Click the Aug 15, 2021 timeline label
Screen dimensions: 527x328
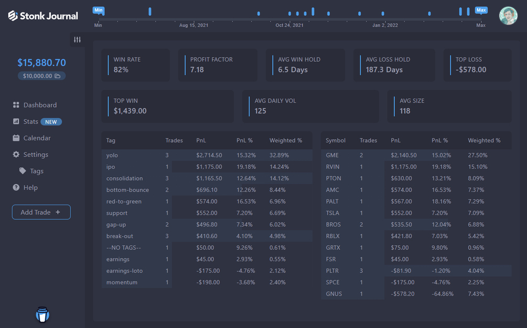[193, 25]
